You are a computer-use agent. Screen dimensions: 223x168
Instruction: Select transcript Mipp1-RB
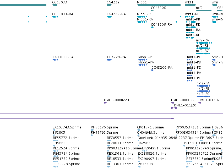tap(145, 14)
